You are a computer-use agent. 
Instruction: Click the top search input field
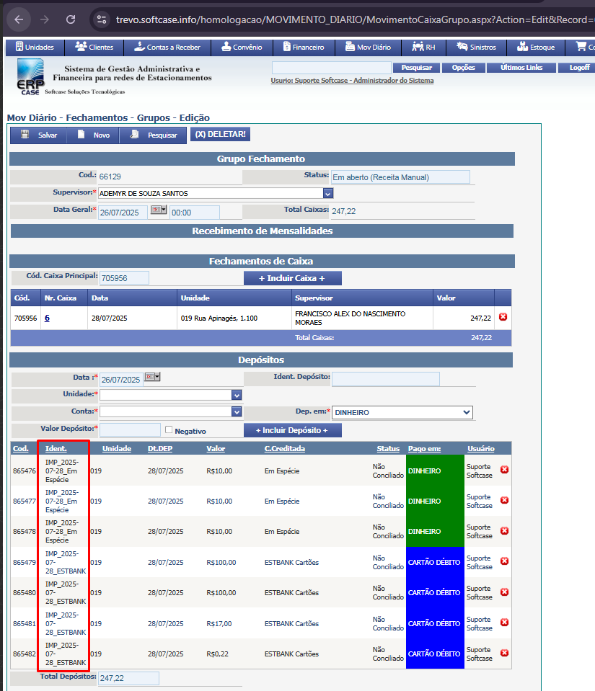(331, 68)
